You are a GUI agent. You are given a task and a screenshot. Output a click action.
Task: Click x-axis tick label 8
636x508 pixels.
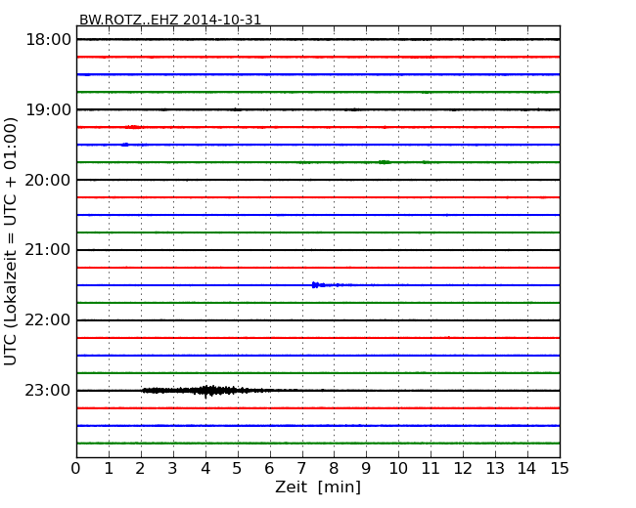(x=334, y=469)
